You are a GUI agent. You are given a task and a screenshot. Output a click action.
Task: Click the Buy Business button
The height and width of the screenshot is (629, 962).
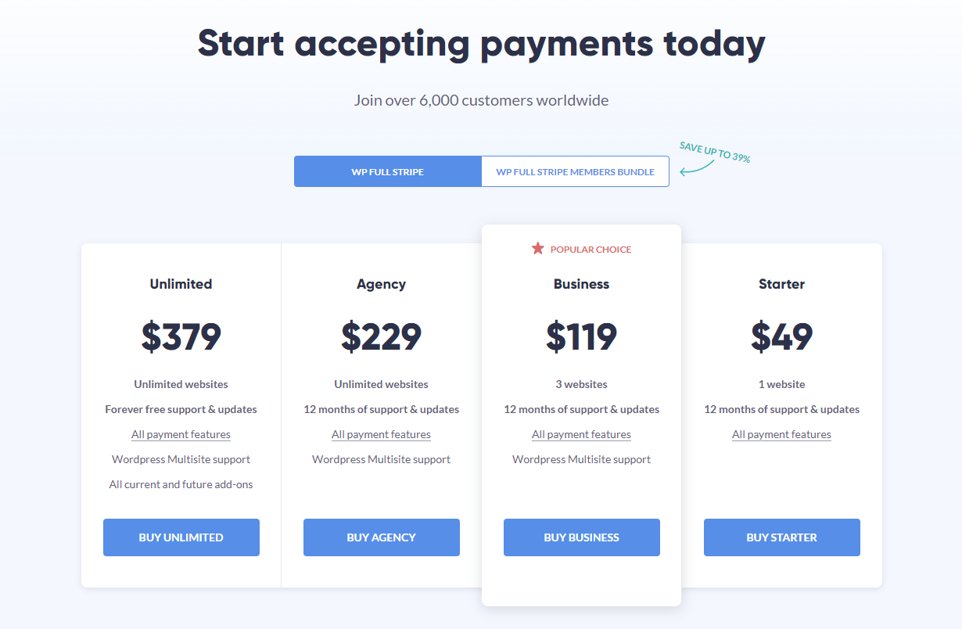pos(581,537)
